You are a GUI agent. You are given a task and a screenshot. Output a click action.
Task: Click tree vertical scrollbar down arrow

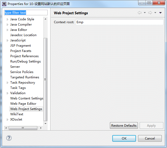pyautogui.click(x=45, y=124)
